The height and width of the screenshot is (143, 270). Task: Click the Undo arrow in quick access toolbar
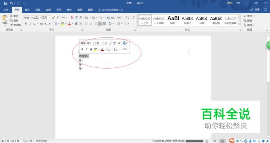point(11,3)
